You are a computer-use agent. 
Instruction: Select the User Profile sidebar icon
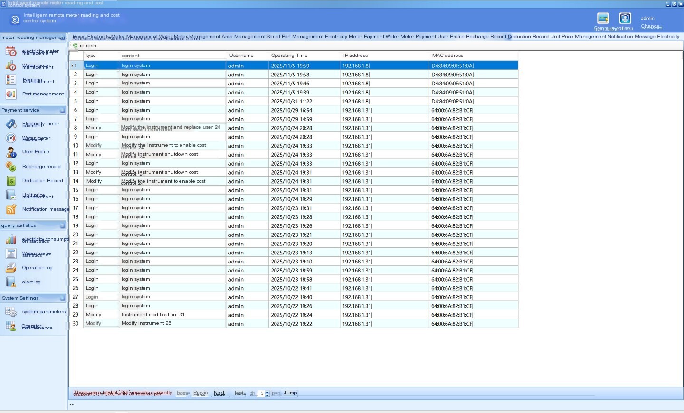[x=11, y=152]
